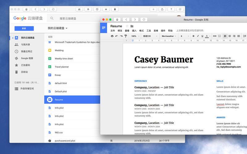The height and width of the screenshot is (154, 247).
Task: Print the Resume document
Action: [112, 36]
